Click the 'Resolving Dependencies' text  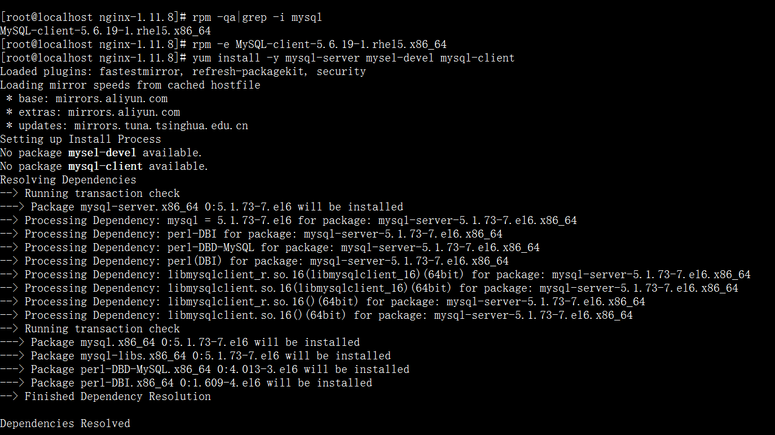(68, 180)
